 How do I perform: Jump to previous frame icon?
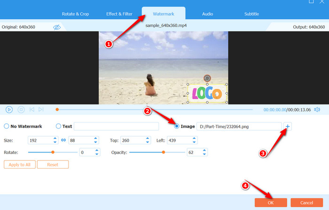click(x=31, y=109)
